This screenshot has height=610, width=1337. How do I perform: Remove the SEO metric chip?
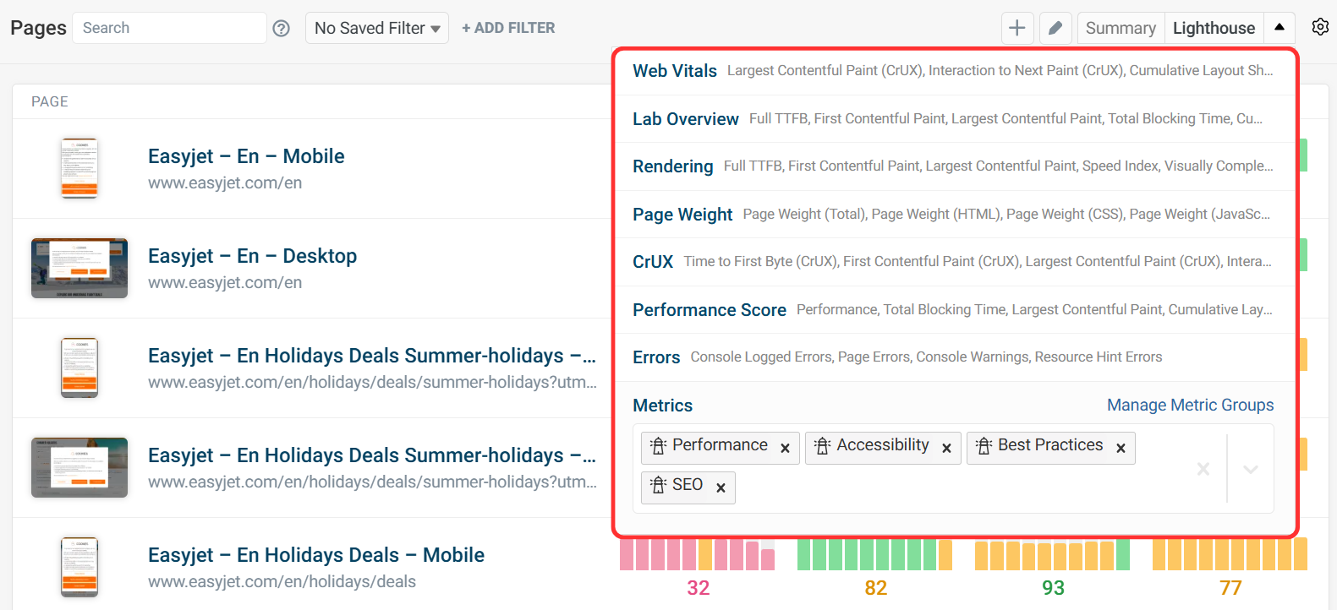point(721,488)
